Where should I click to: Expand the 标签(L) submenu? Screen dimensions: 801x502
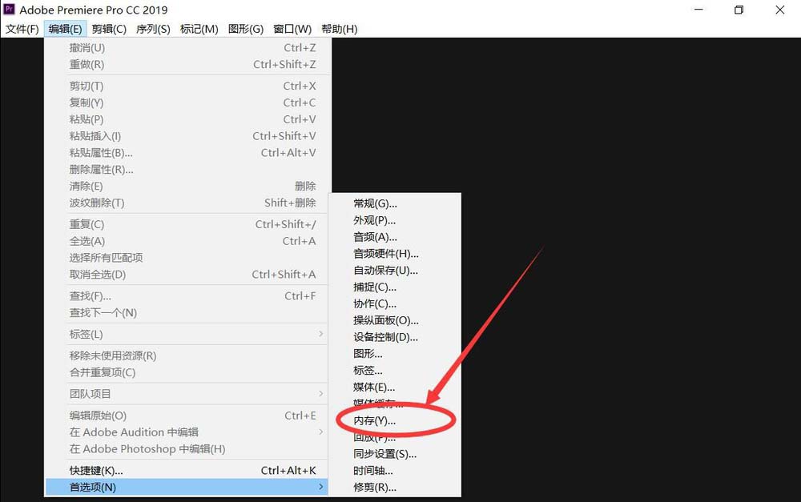187,334
